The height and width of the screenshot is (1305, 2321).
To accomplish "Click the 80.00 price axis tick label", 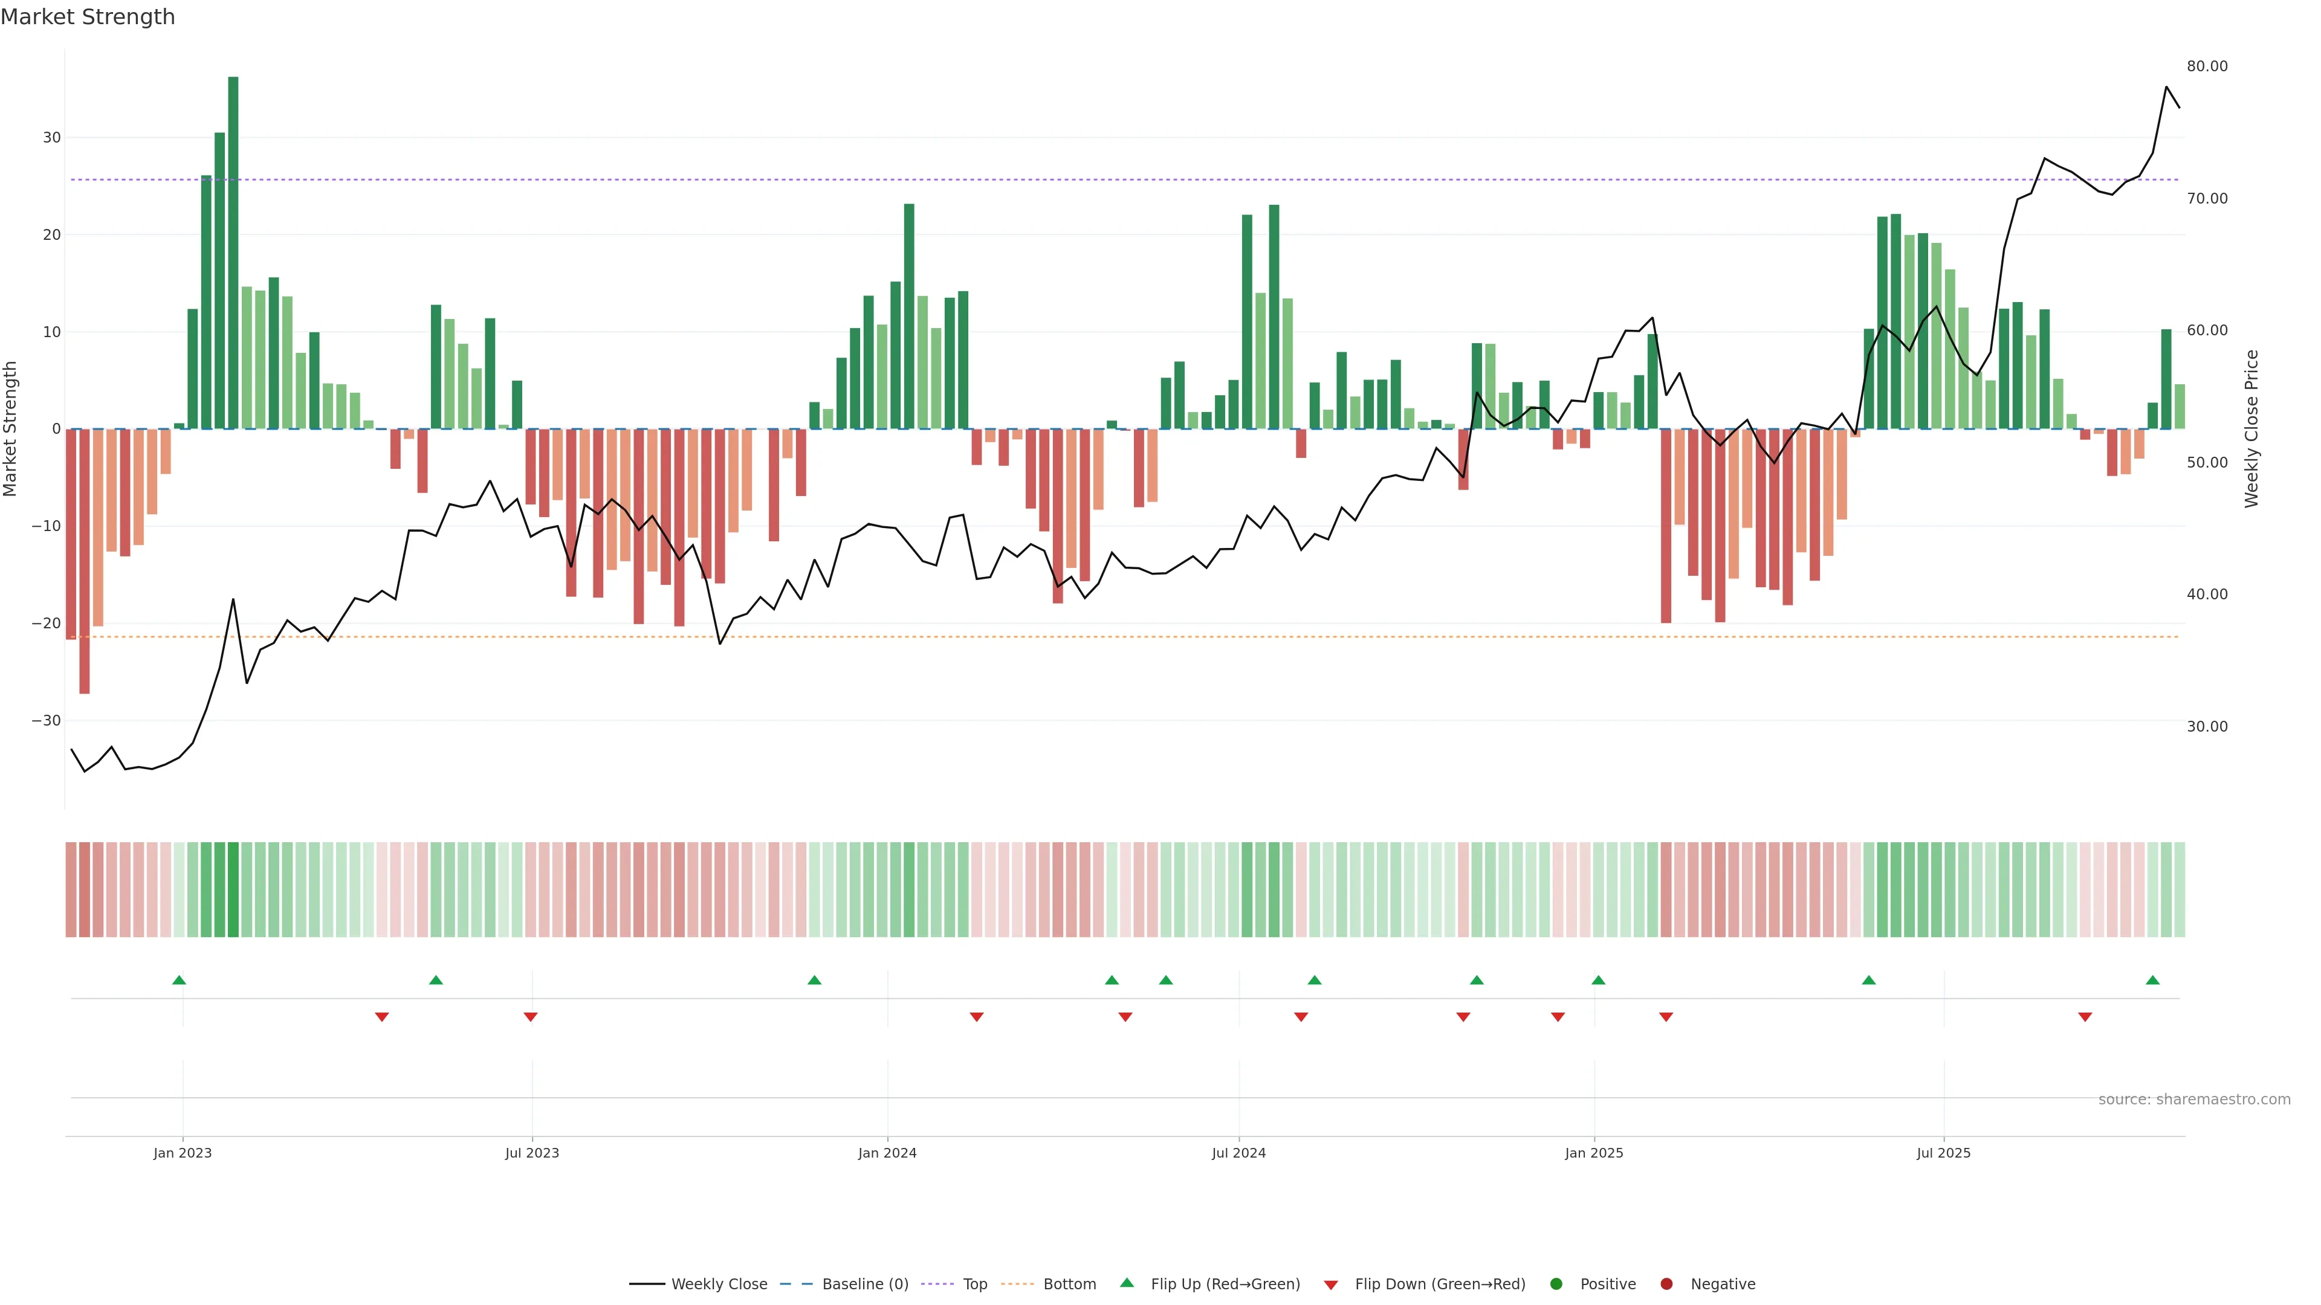I will click(x=2207, y=66).
